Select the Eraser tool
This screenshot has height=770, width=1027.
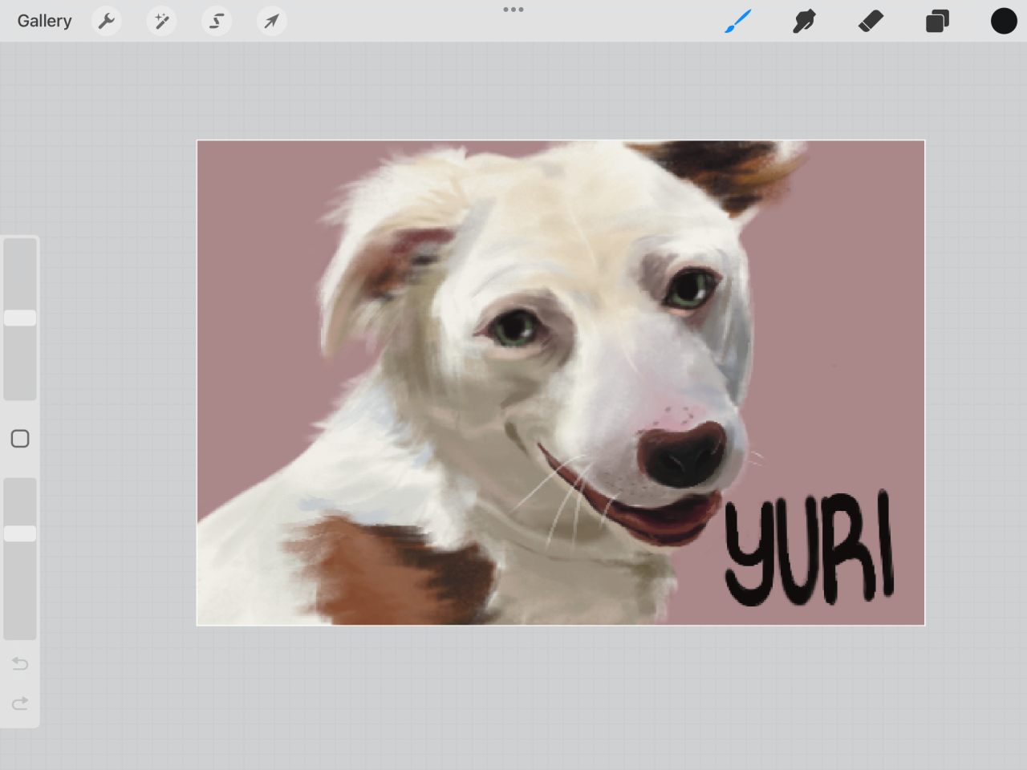pos(871,21)
